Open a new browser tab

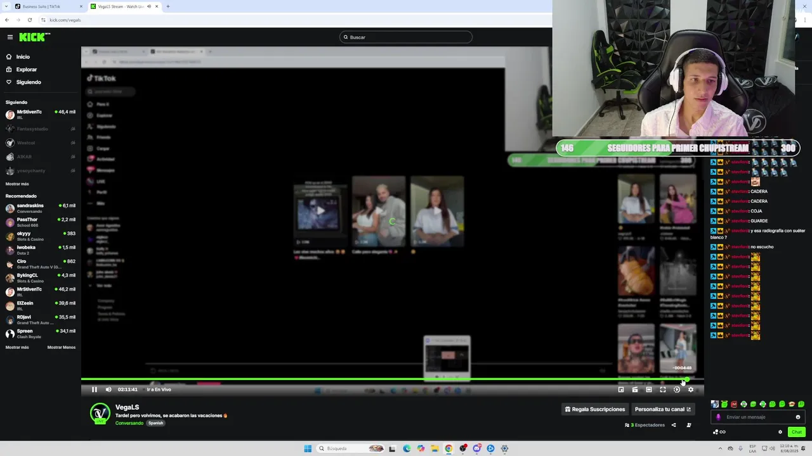tap(168, 6)
